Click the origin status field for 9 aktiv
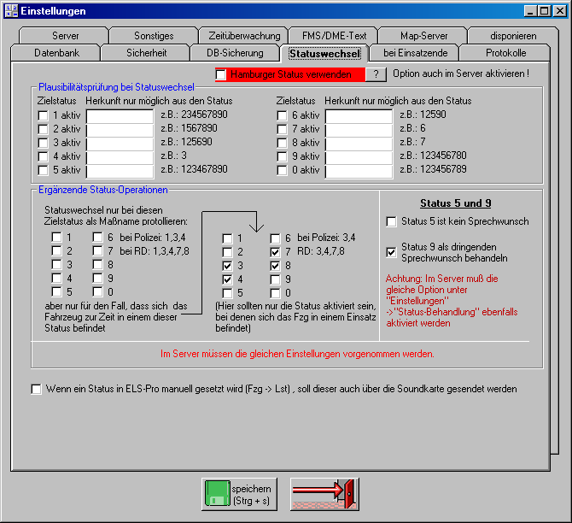Image resolution: width=572 pixels, height=523 pixels. pyautogui.click(x=359, y=156)
